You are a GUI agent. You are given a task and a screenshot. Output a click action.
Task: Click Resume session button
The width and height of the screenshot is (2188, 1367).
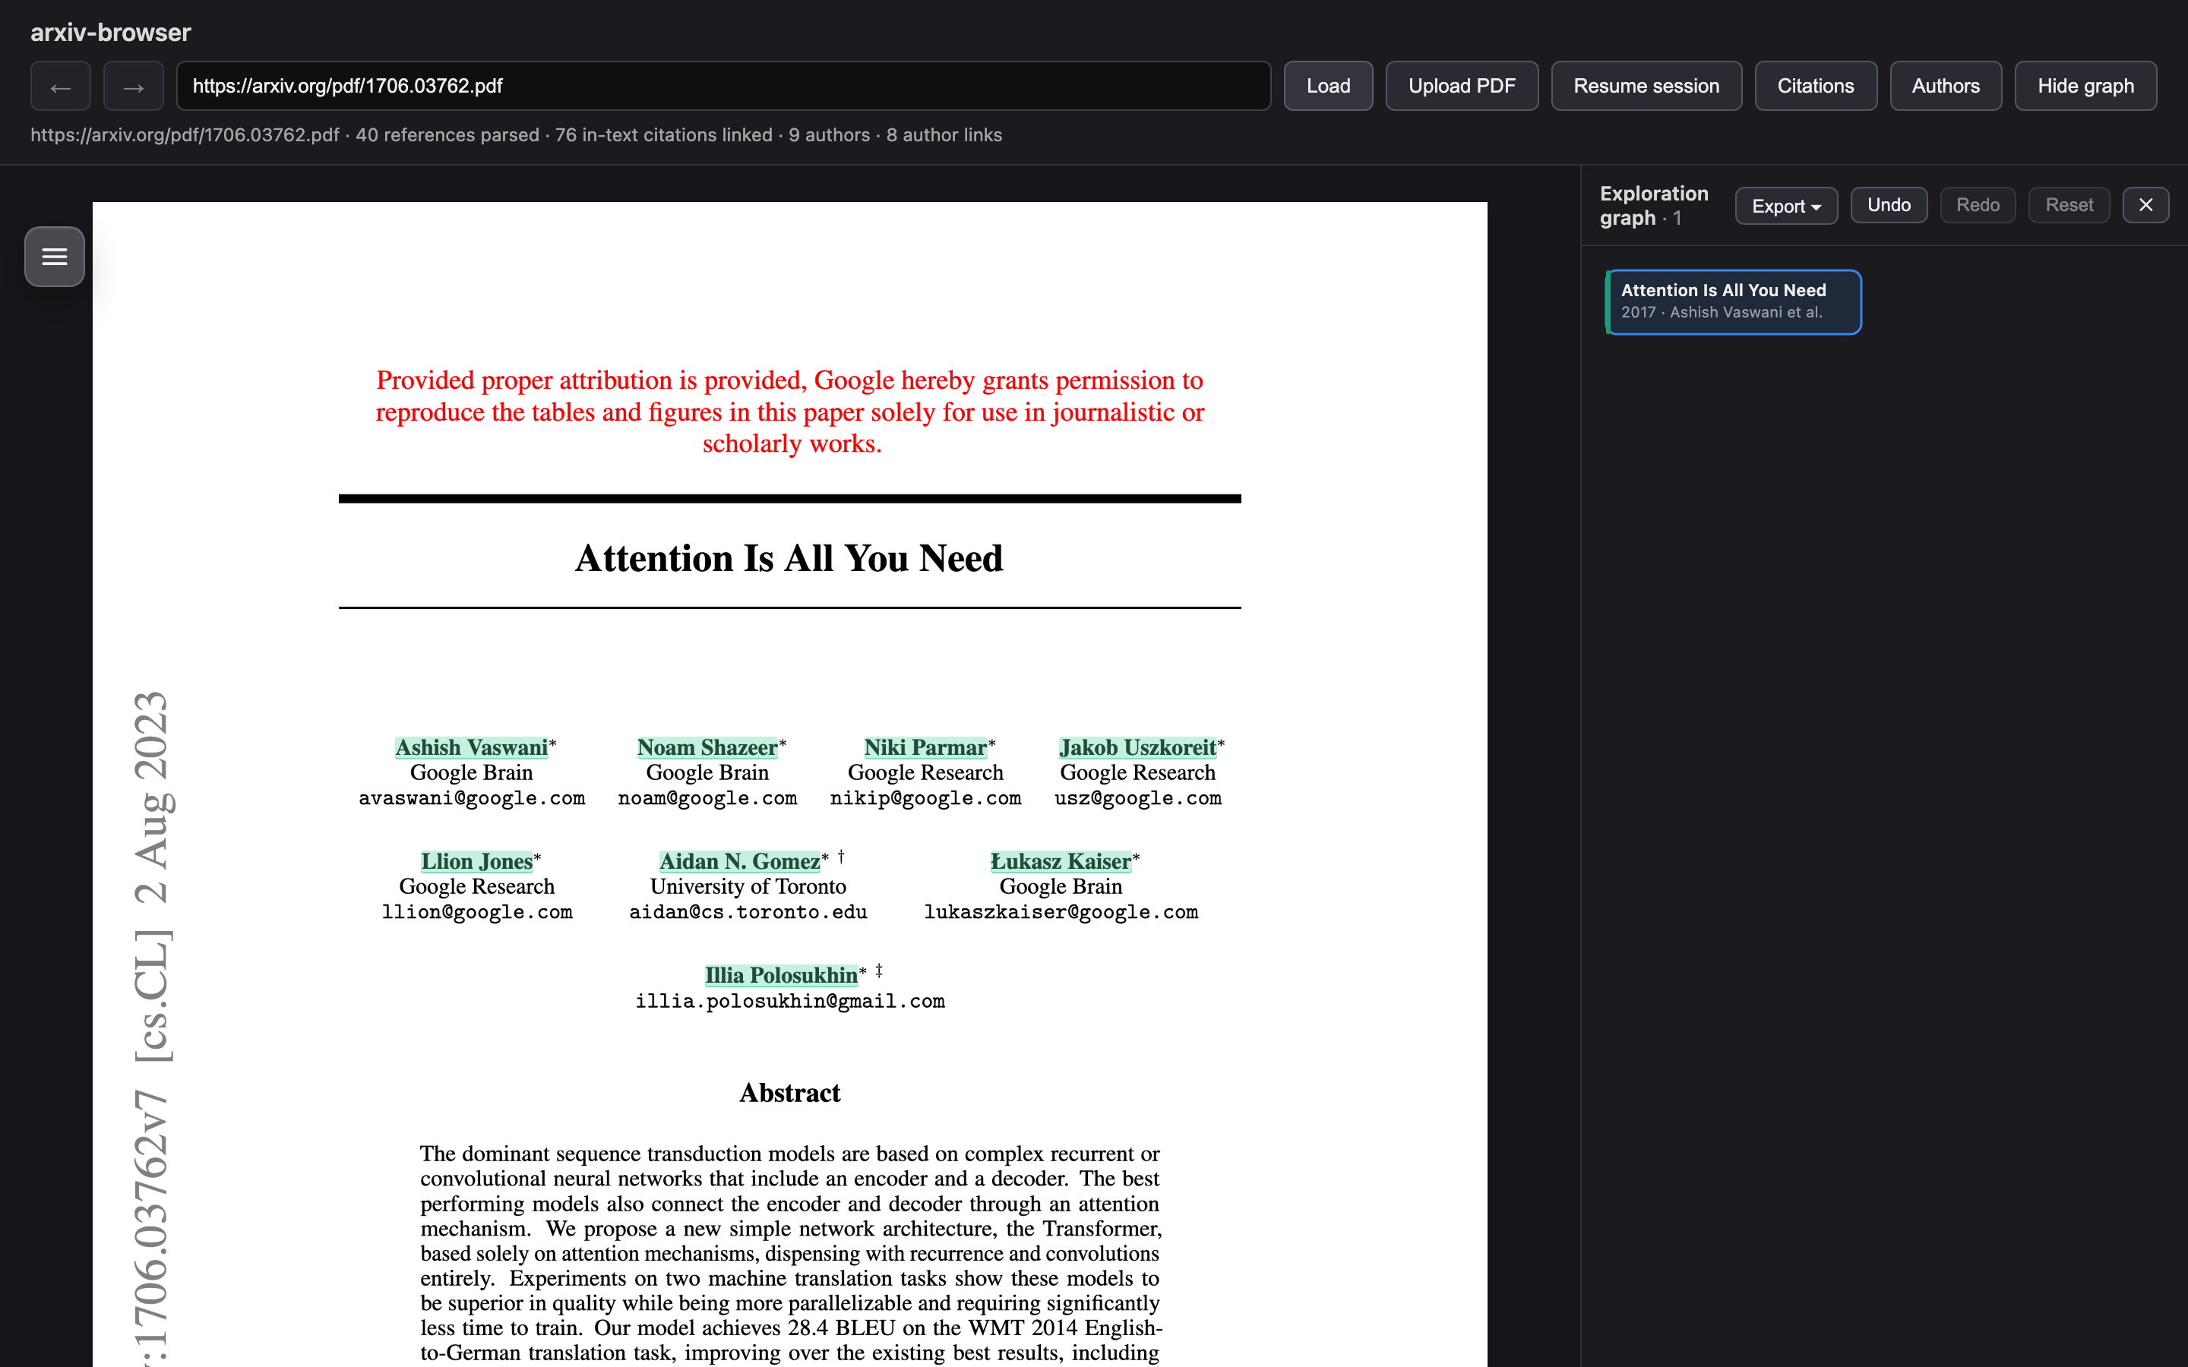[x=1646, y=86]
